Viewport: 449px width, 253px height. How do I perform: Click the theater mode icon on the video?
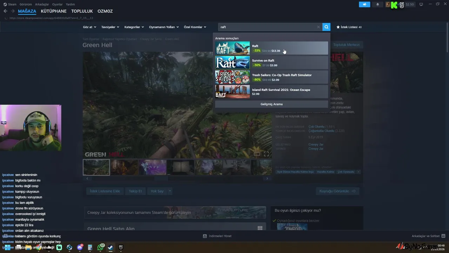click(x=257, y=154)
